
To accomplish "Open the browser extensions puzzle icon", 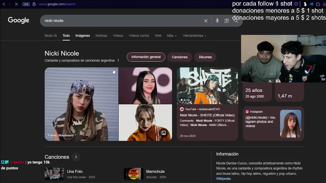I will [x=318, y=4].
